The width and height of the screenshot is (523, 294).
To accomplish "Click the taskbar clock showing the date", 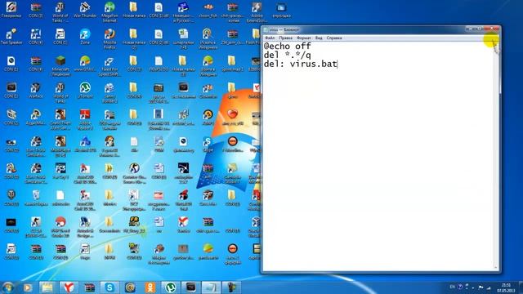I will click(506, 288).
